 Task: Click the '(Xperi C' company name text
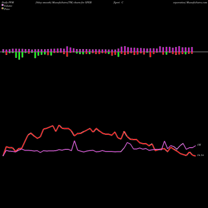click(x=118, y=2)
